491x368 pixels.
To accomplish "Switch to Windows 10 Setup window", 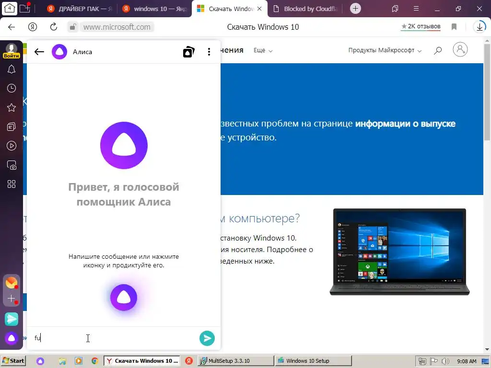I will pyautogui.click(x=314, y=361).
